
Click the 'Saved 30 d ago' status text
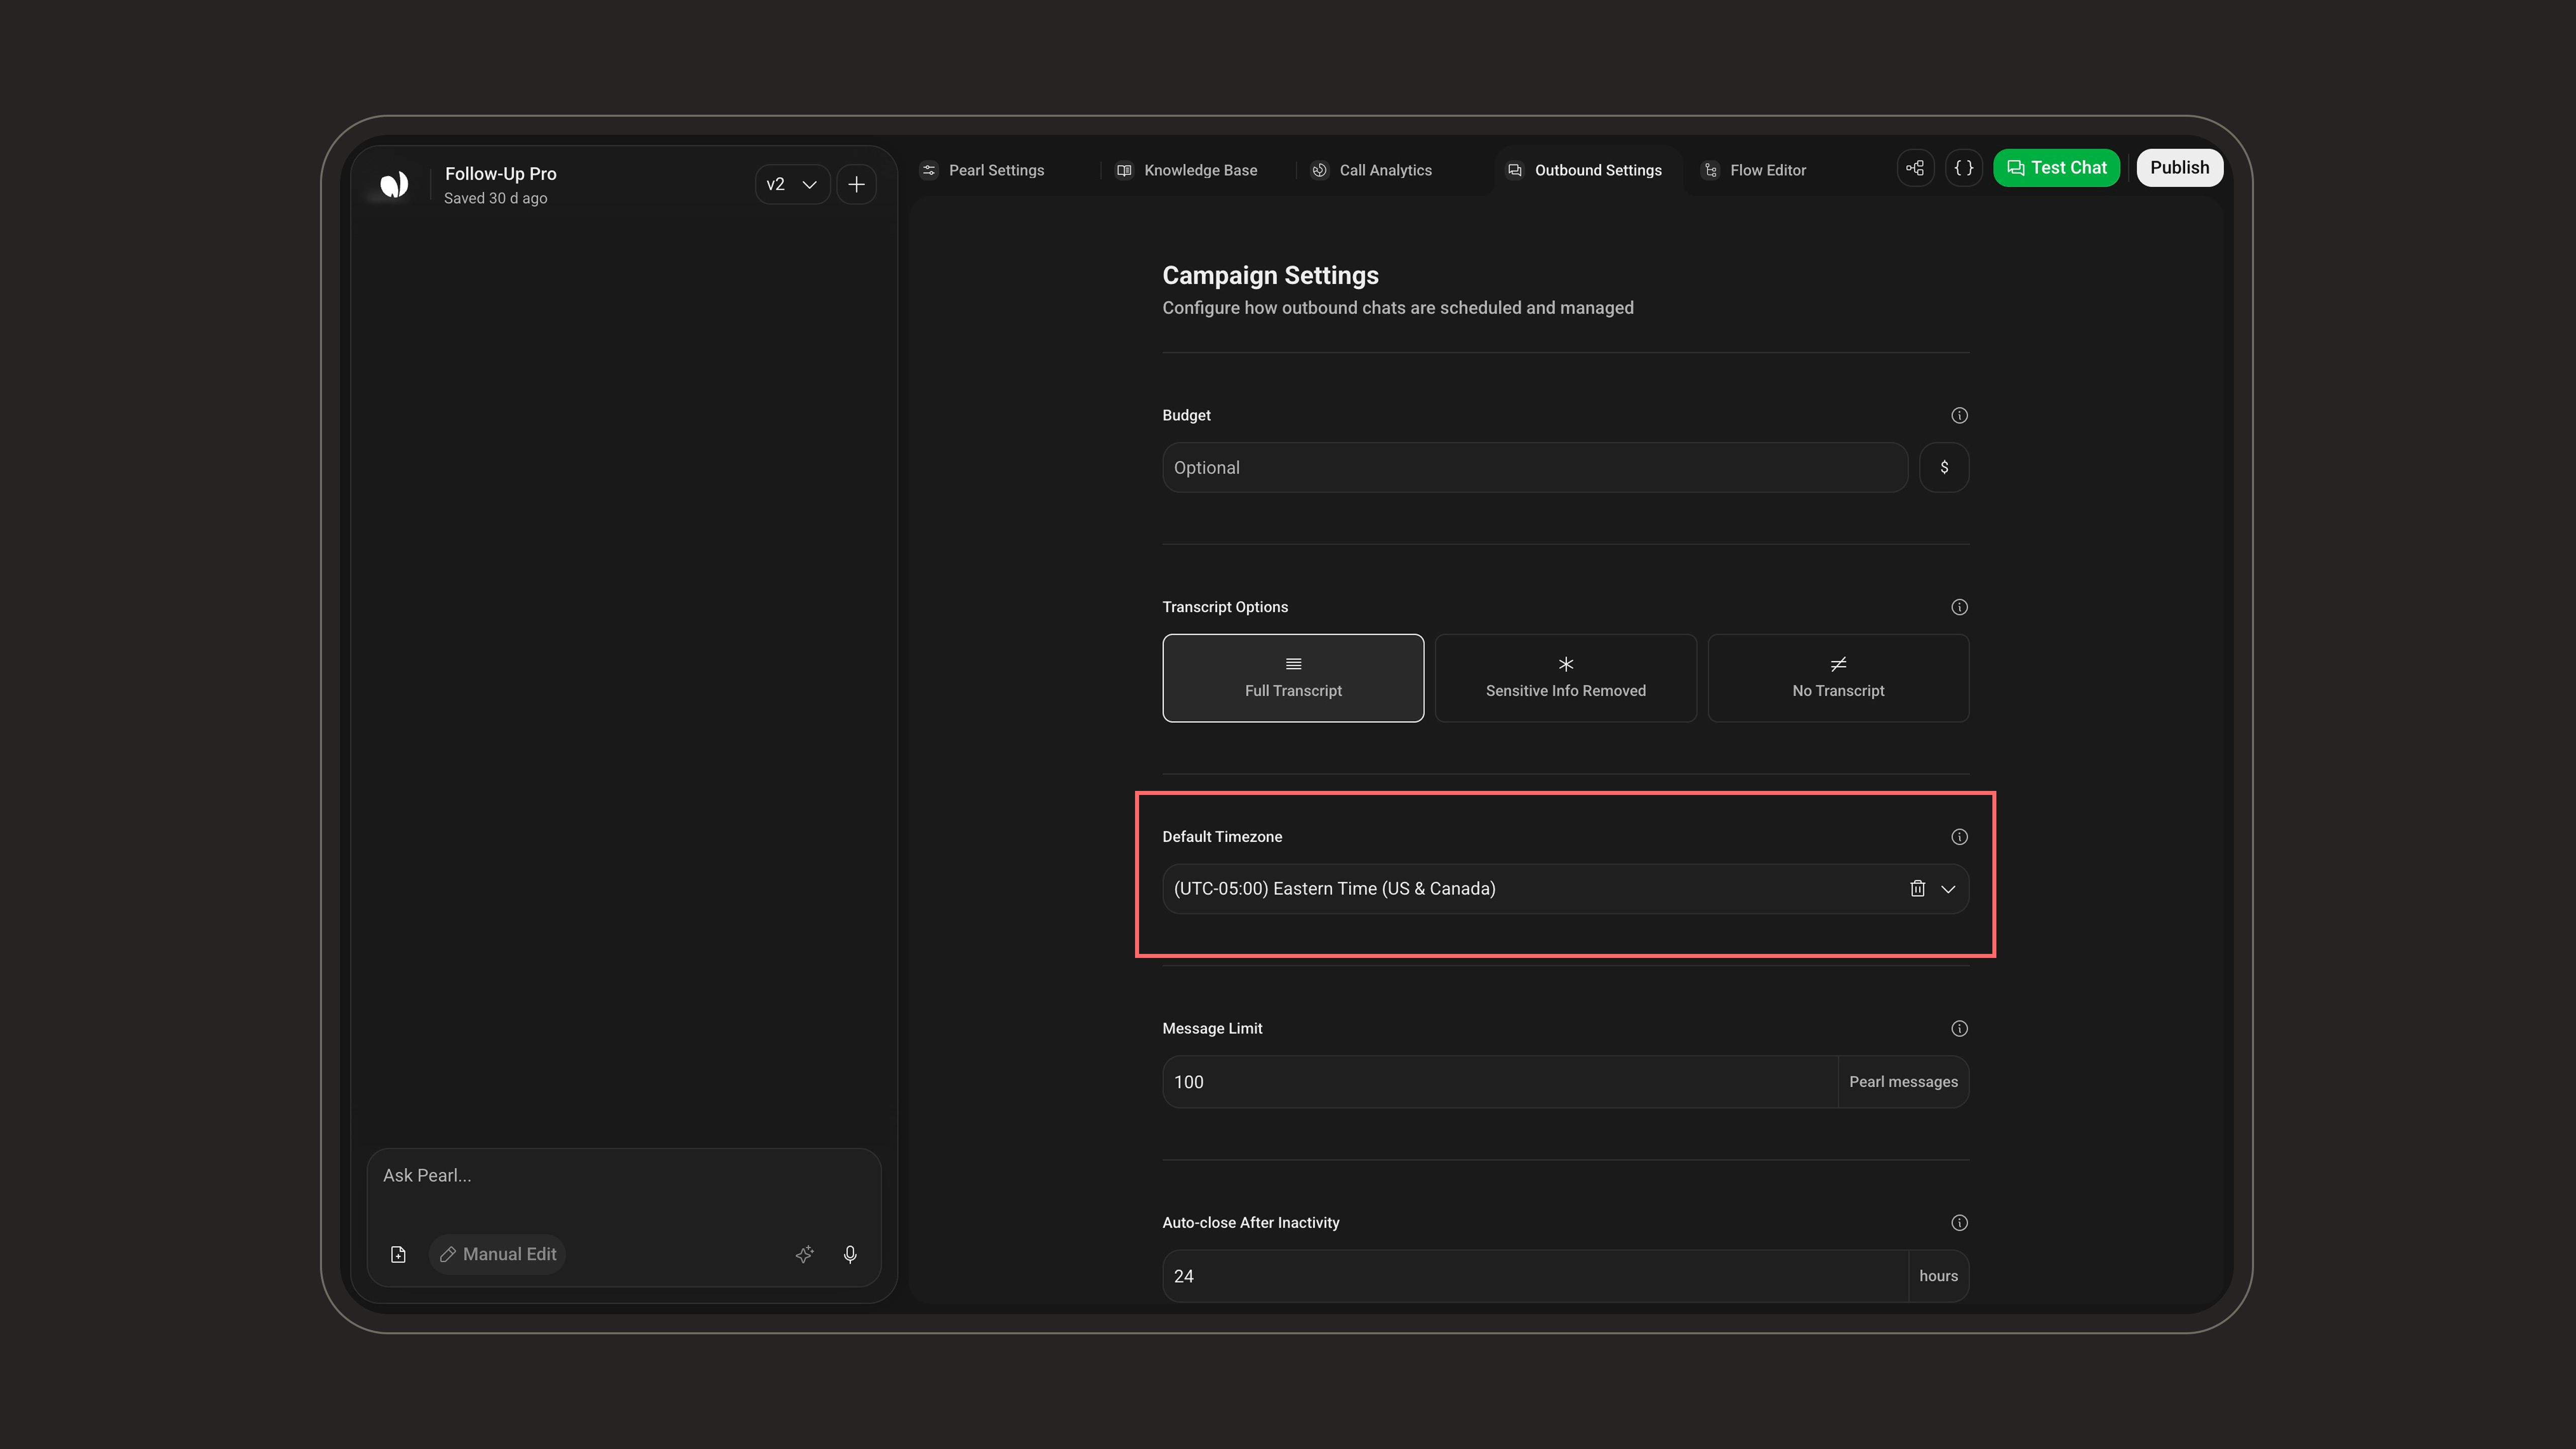[x=495, y=198]
